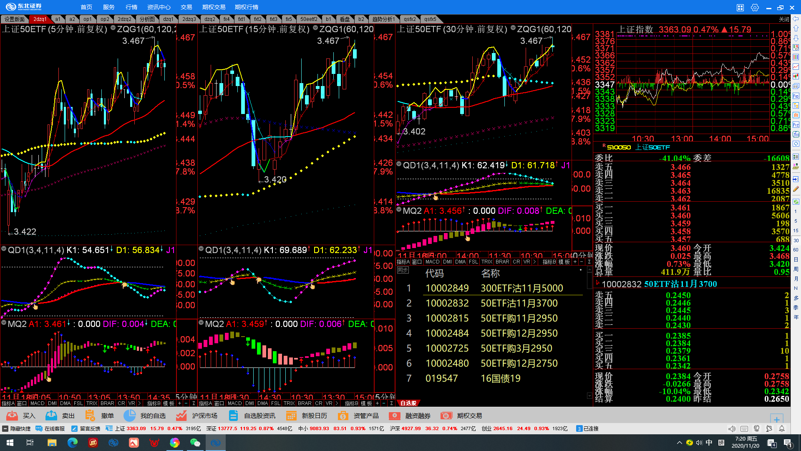The image size is (801, 451).
Task: Click the 买入 buy icon
Action: click(x=12, y=416)
